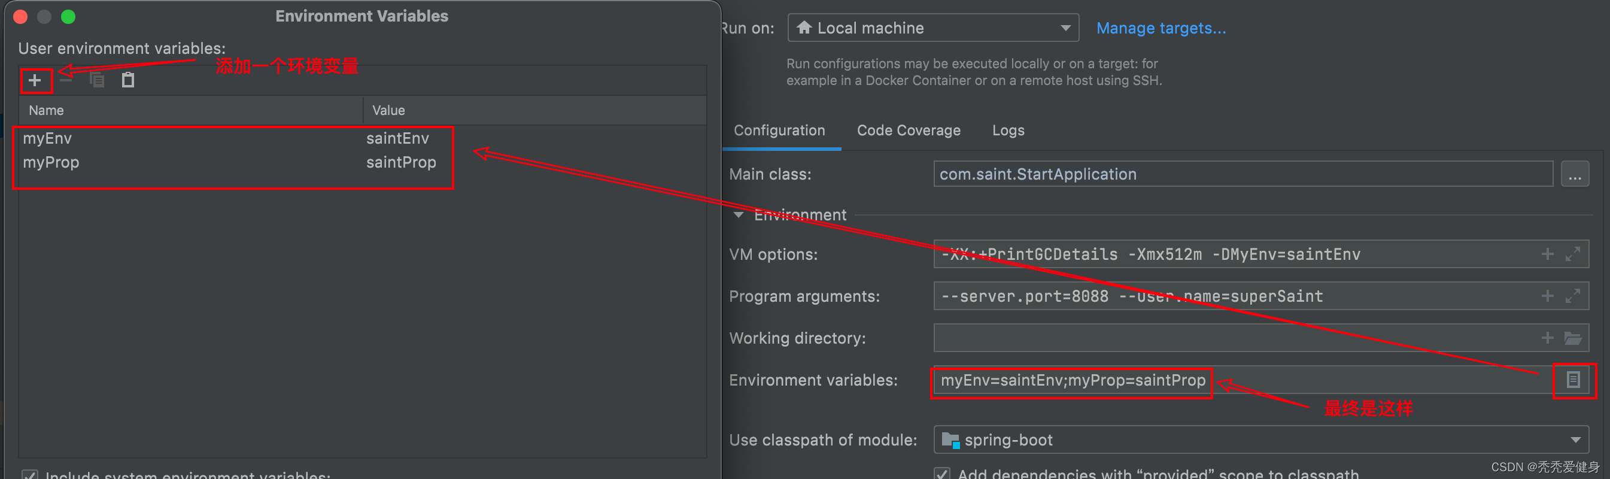Switch to the Logs tab
The image size is (1610, 479).
point(1007,131)
